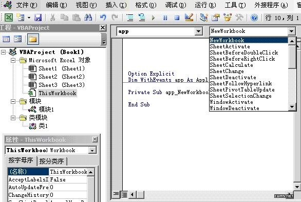The height and width of the screenshot is (202, 301).
Task: Open the Project Explorer toolbar icon
Action: [x=204, y=17]
